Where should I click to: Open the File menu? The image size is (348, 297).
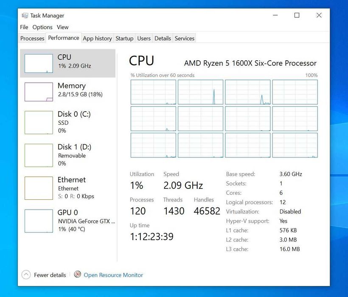pyautogui.click(x=24, y=27)
